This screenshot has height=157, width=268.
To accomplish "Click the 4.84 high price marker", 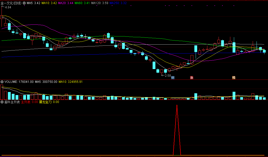I will [x=8, y=7].
